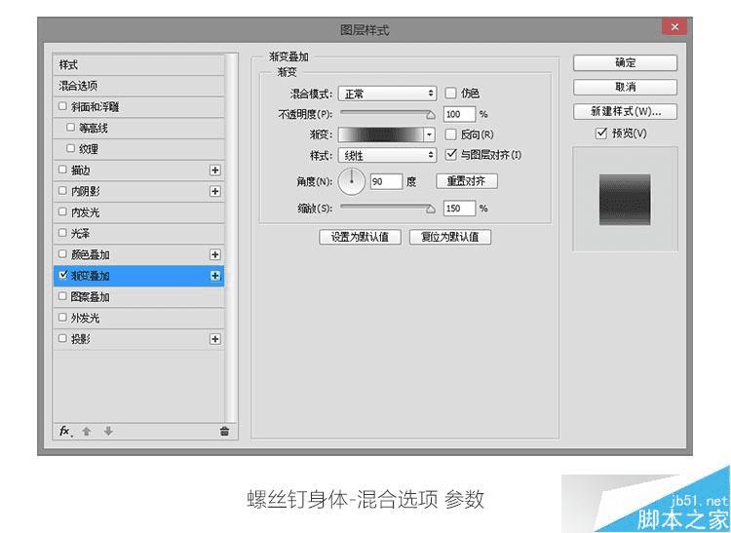Uncheck 与图层对齐(I) checkbox
Viewport: 731px width, 533px height.
pos(450,154)
